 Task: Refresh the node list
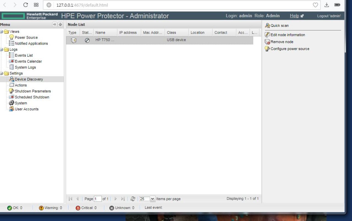point(133,199)
